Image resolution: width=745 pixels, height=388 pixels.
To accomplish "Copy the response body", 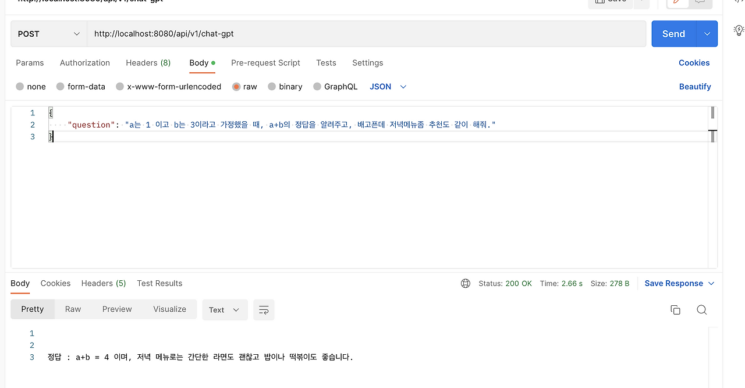I will click(x=675, y=309).
